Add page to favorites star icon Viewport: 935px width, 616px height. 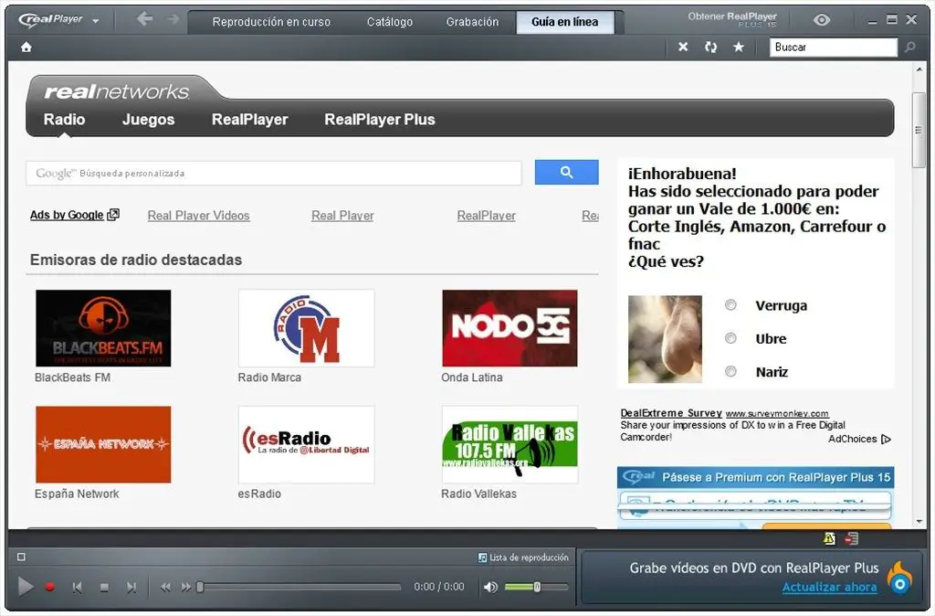(x=738, y=47)
